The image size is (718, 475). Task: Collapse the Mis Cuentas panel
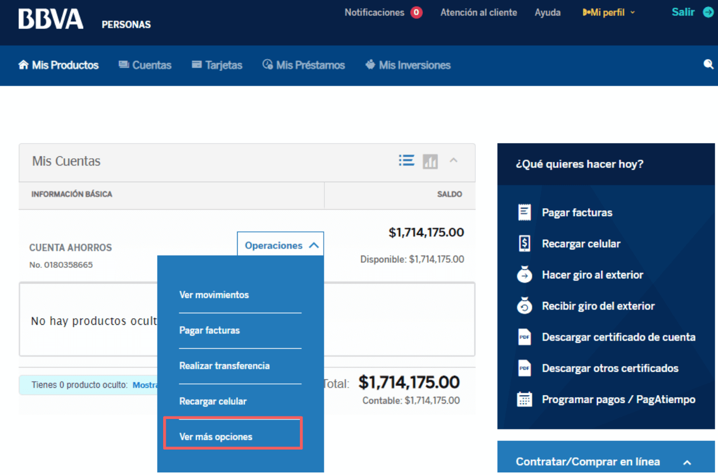coord(453,160)
